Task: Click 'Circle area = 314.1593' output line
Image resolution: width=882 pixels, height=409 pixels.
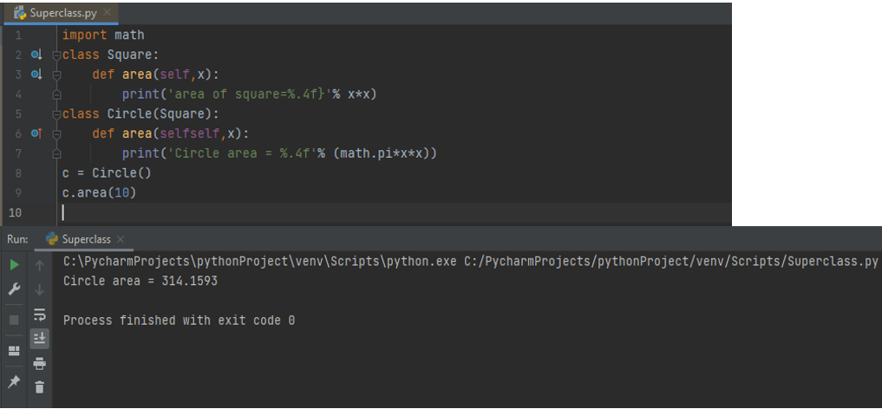Action: pyautogui.click(x=140, y=281)
